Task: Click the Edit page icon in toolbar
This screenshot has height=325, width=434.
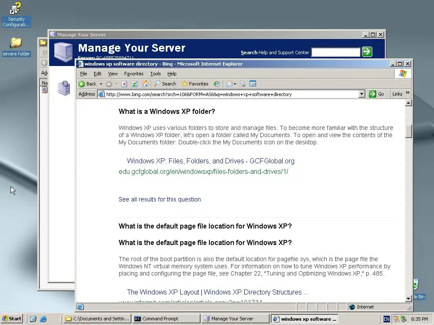Action: 253,84
